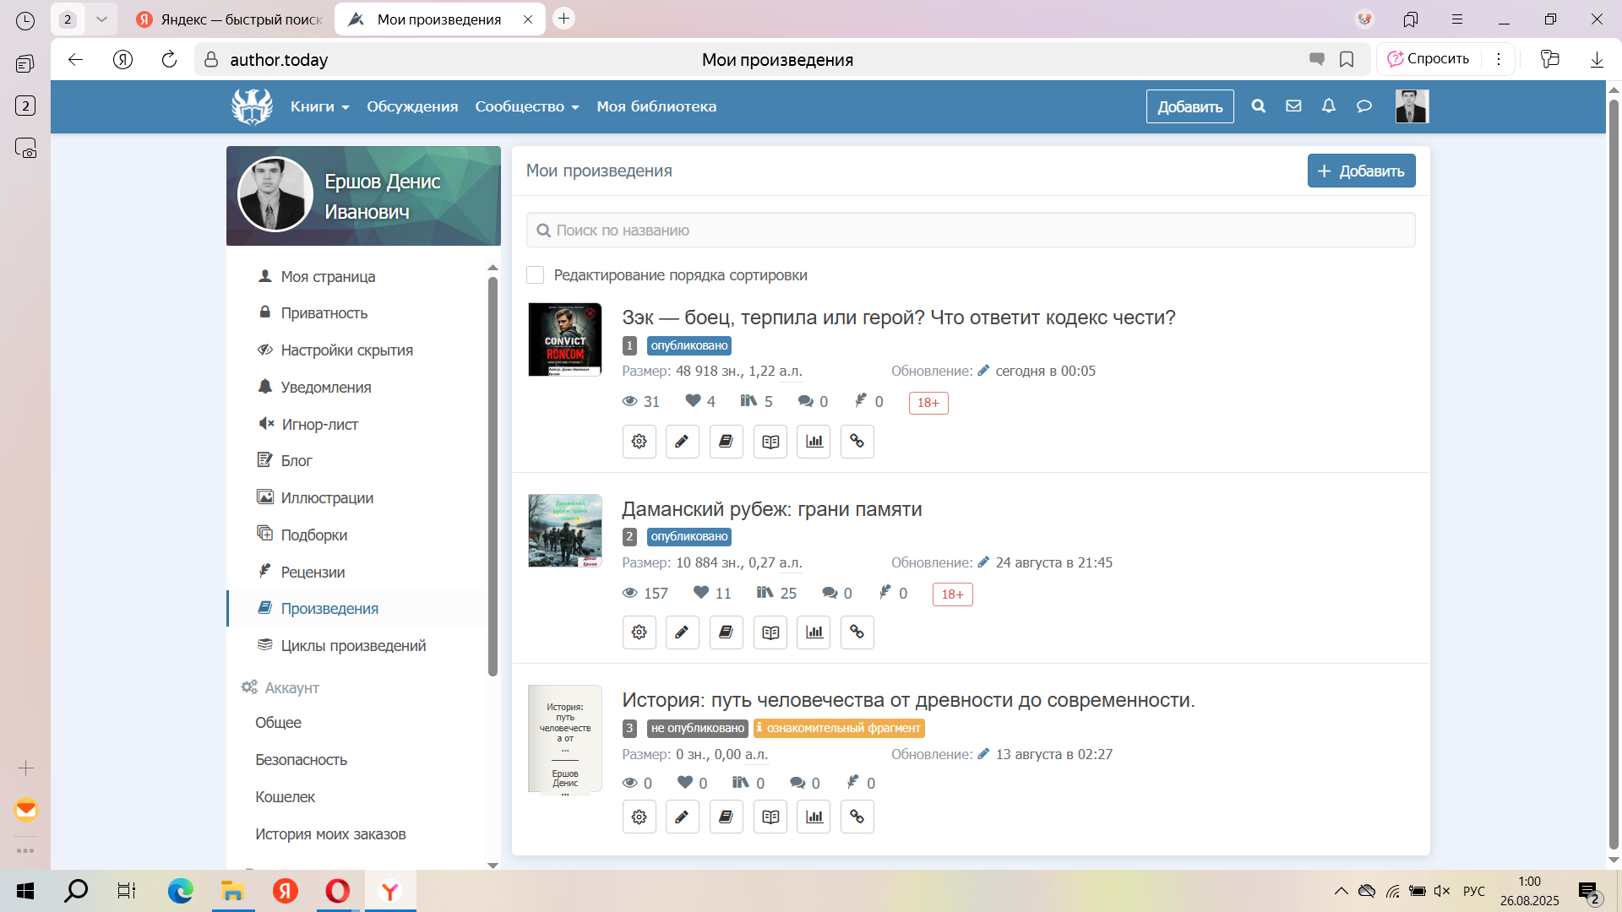The width and height of the screenshot is (1622, 912).
Task: Enable sort order editing checkbox
Action: pyautogui.click(x=536, y=275)
